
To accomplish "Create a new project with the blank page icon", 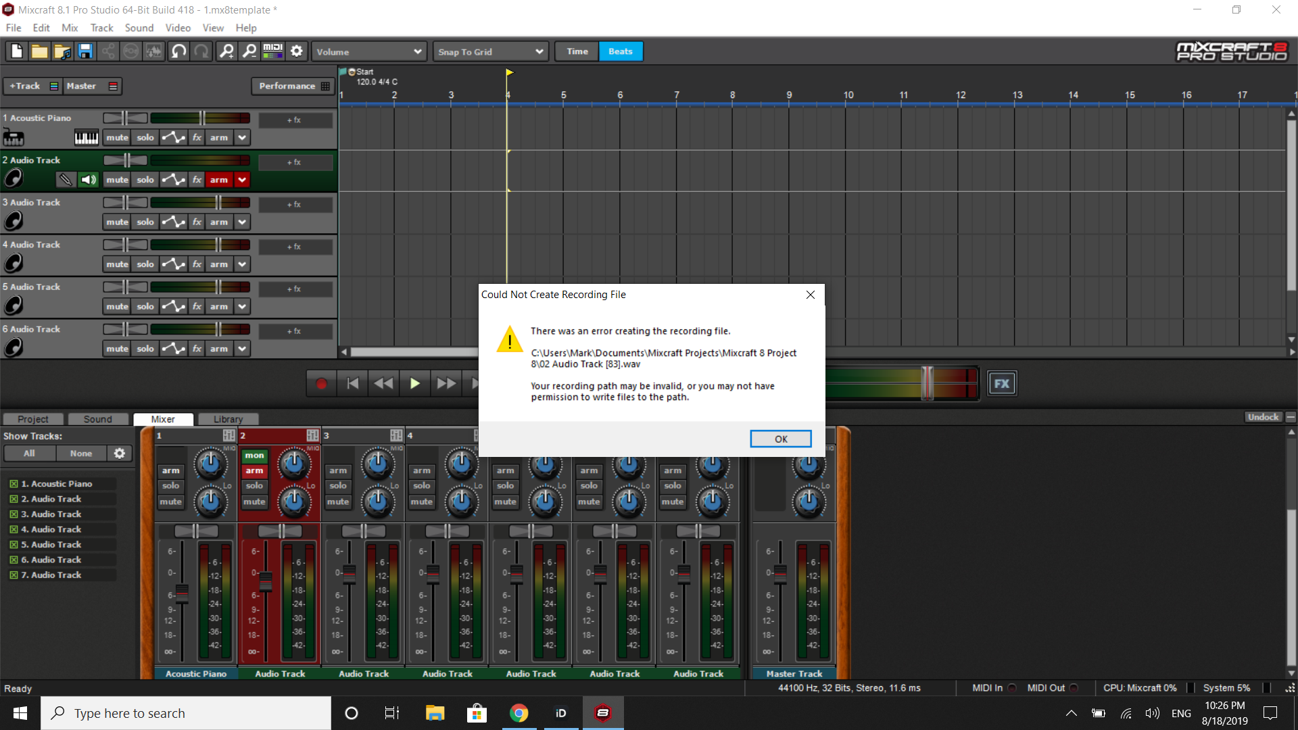I will tap(16, 51).
